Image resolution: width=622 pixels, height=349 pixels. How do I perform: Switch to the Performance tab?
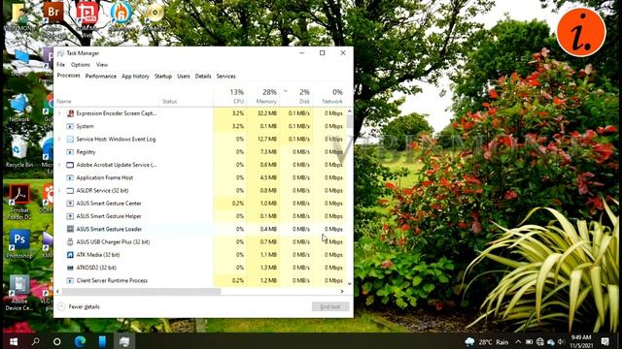tap(101, 76)
